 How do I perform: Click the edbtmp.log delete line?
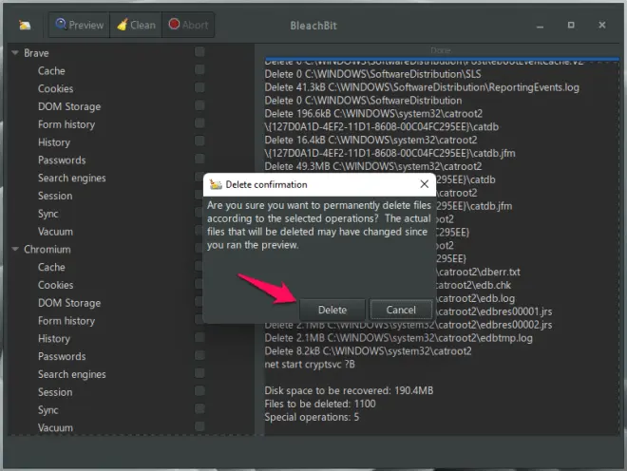[398, 338]
